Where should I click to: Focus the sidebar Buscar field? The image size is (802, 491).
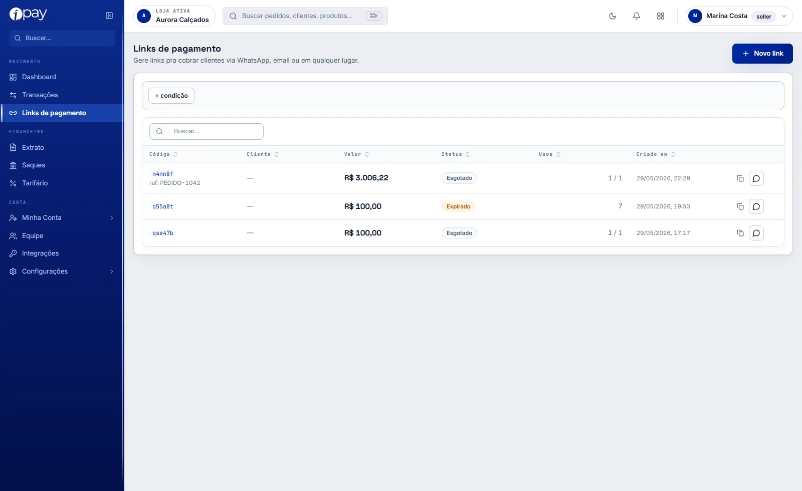click(x=62, y=38)
